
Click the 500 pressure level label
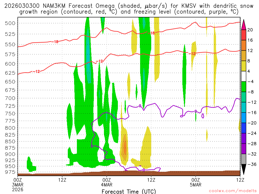click(10, 23)
